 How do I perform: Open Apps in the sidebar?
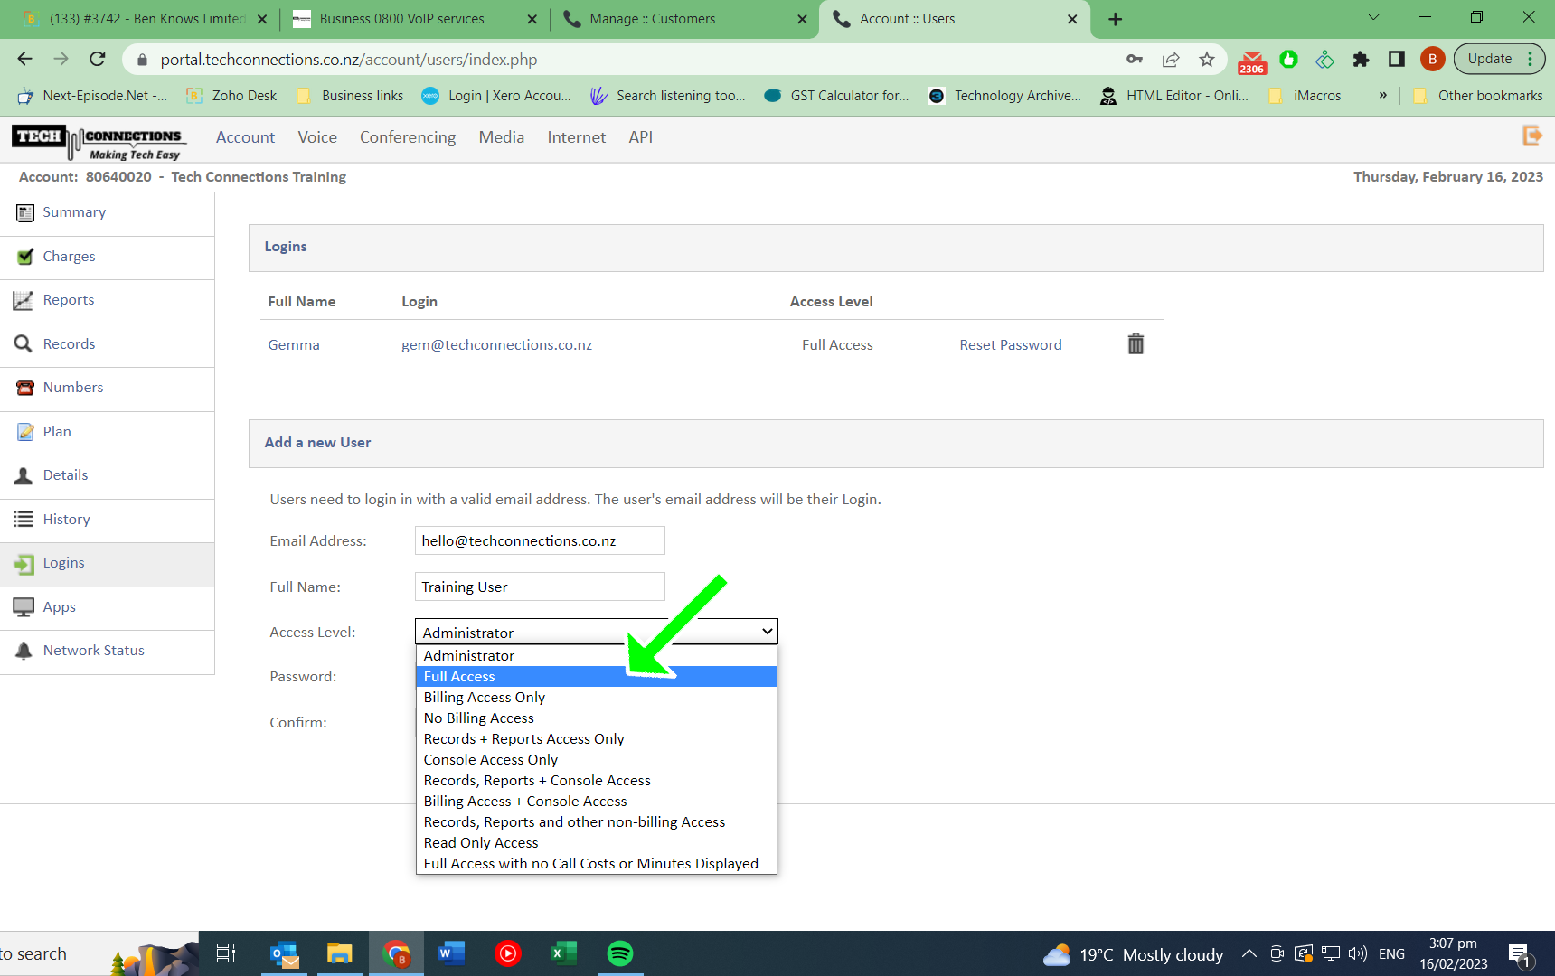(x=107, y=607)
